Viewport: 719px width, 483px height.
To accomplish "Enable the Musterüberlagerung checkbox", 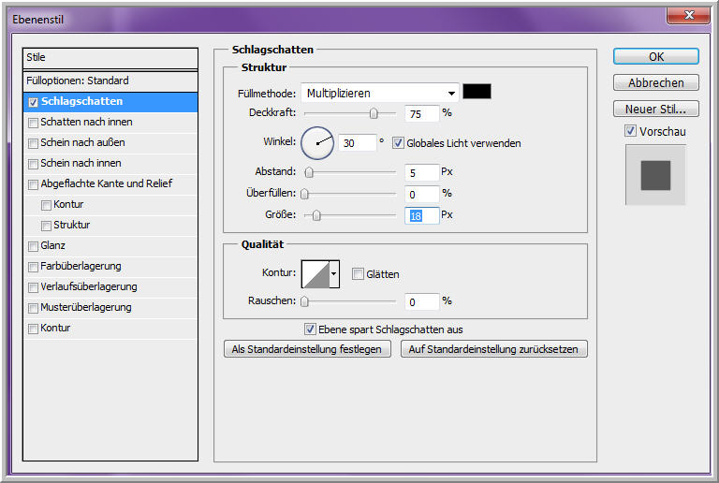I will coord(33,308).
